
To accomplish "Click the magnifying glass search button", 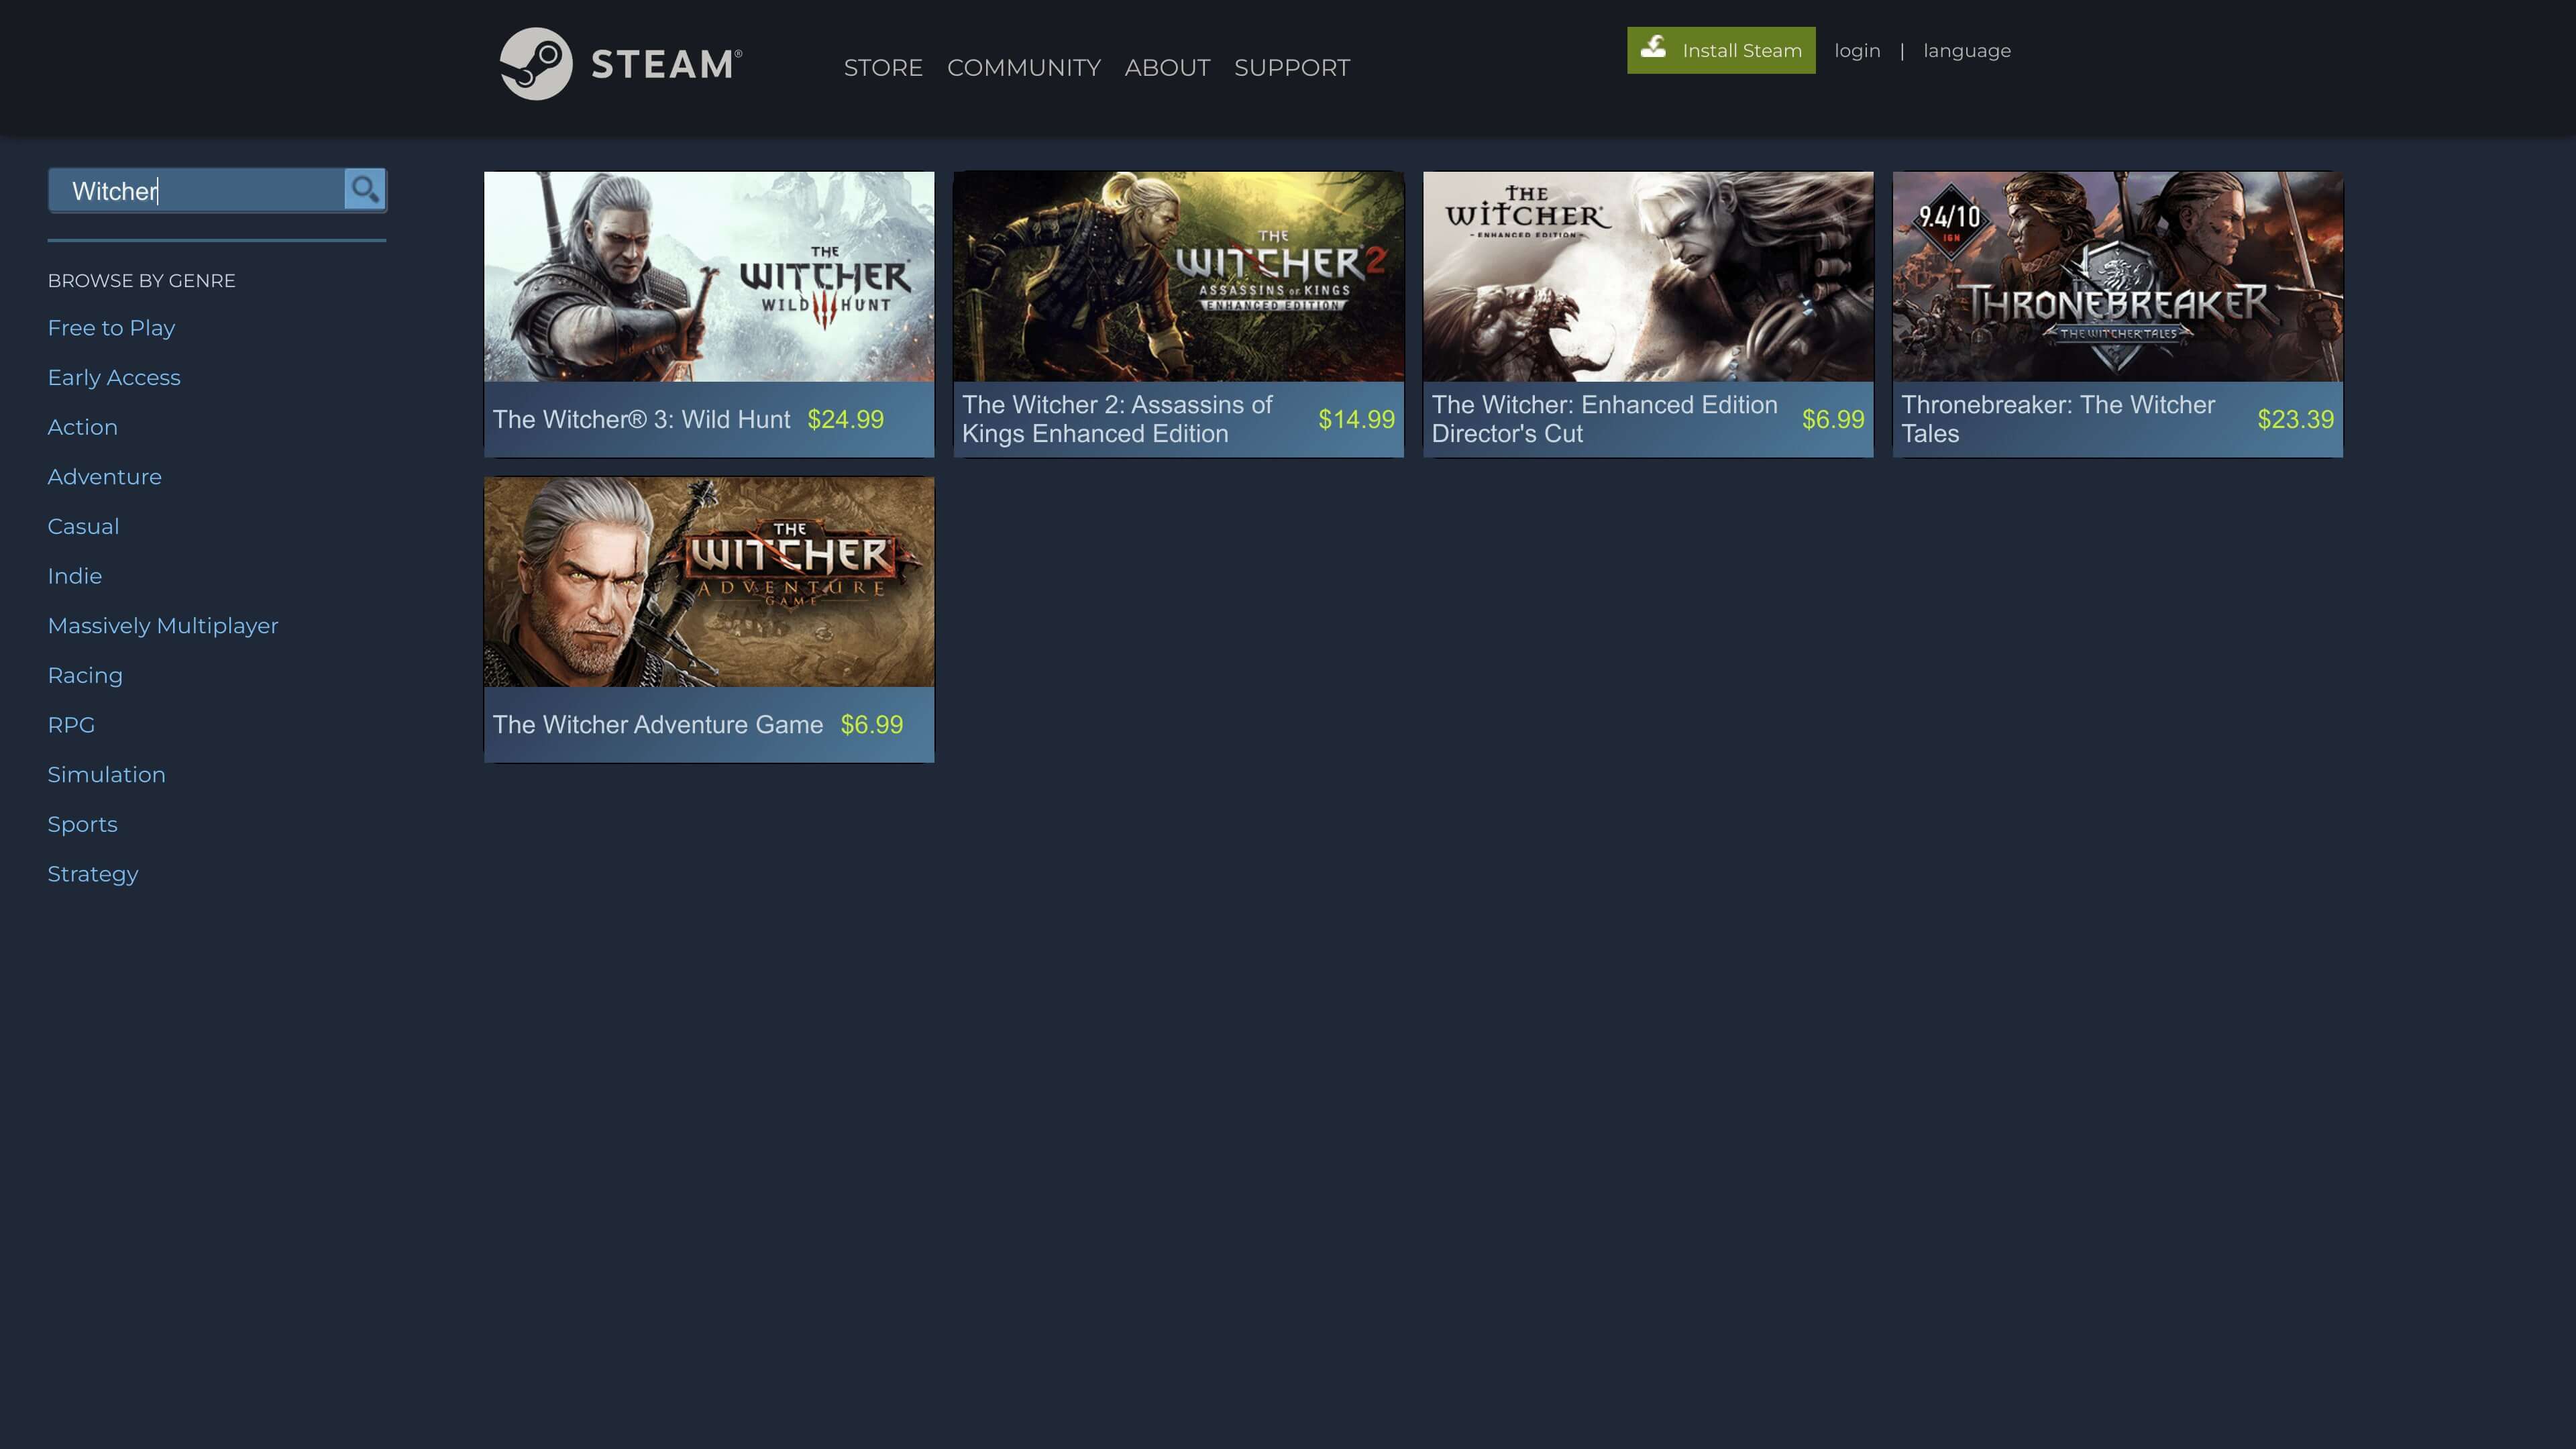I will click(x=365, y=189).
